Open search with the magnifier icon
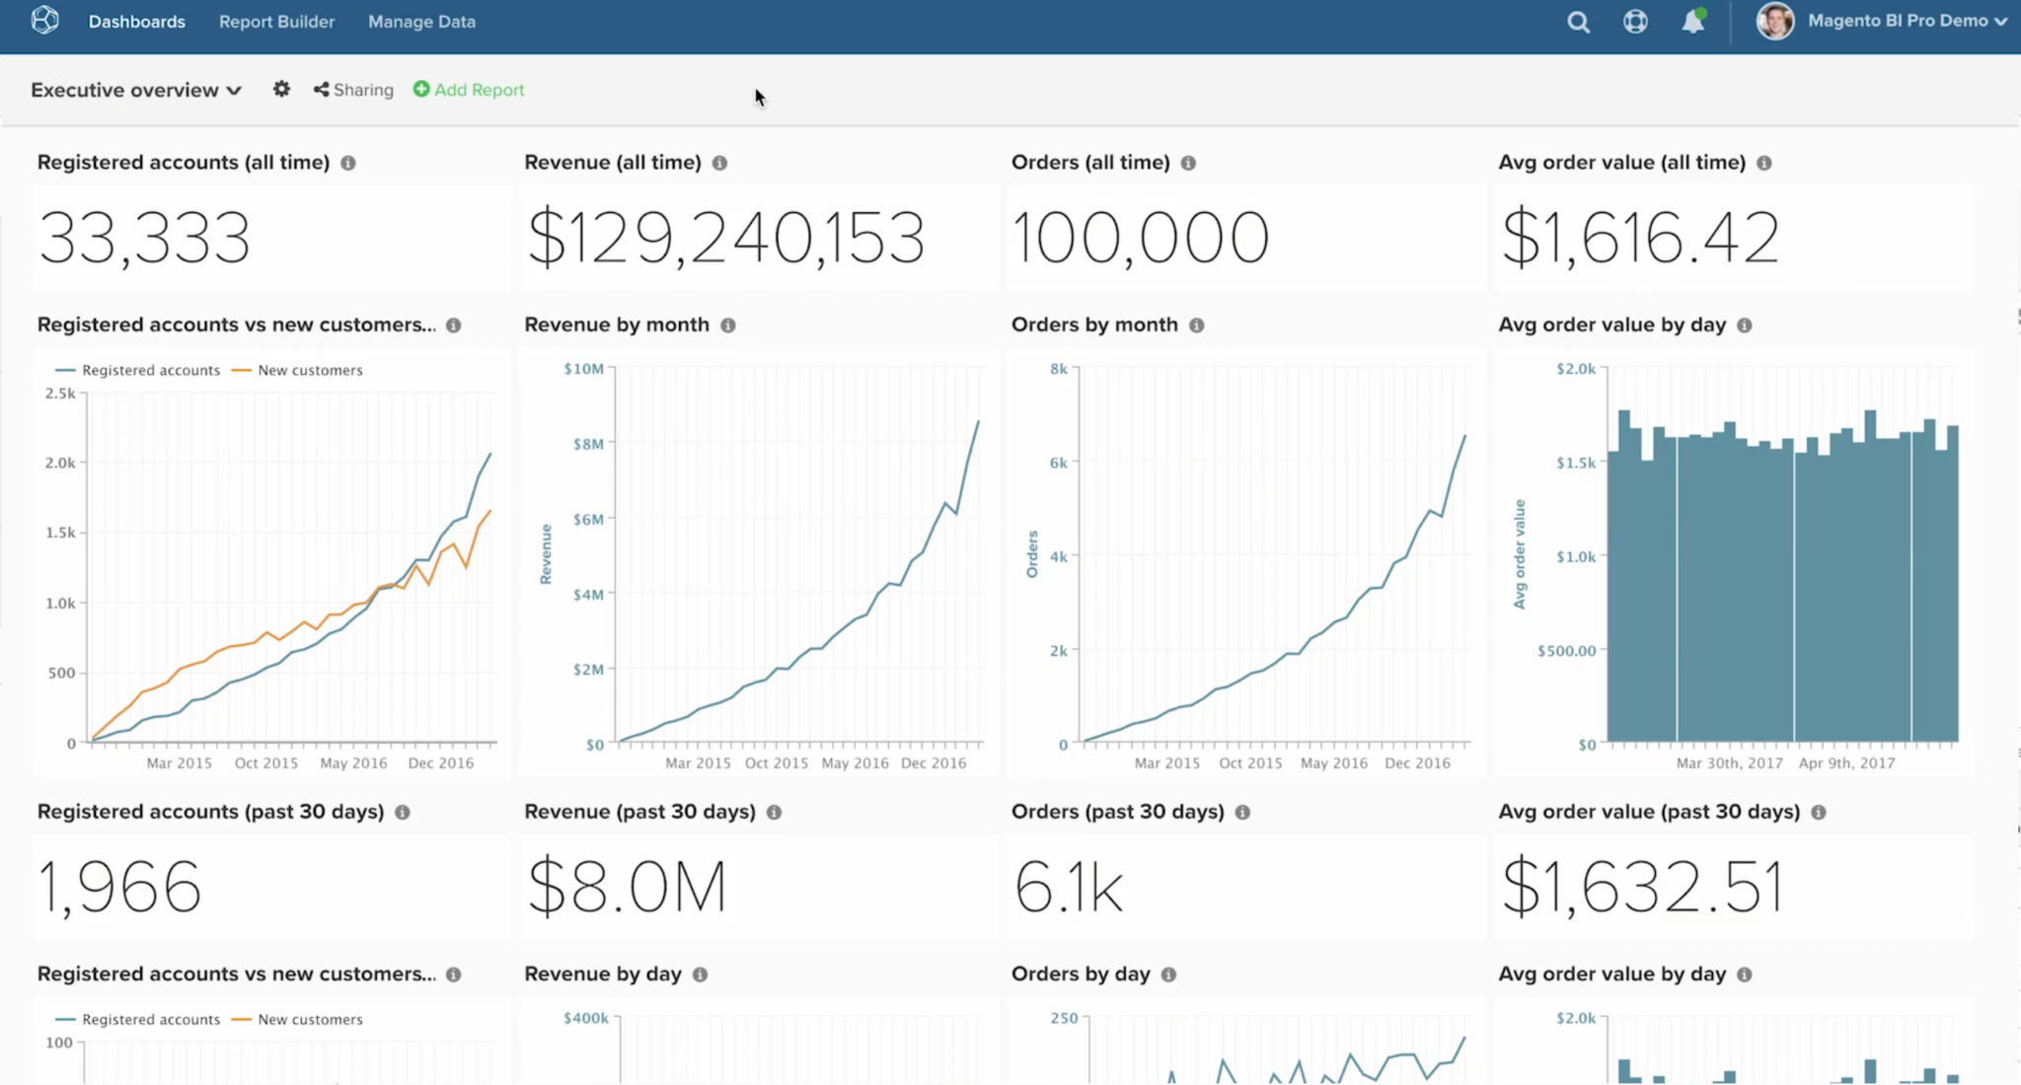 point(1578,22)
